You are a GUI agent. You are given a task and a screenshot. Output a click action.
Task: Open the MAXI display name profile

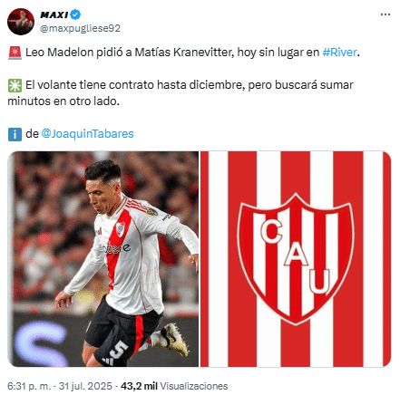[x=54, y=14]
